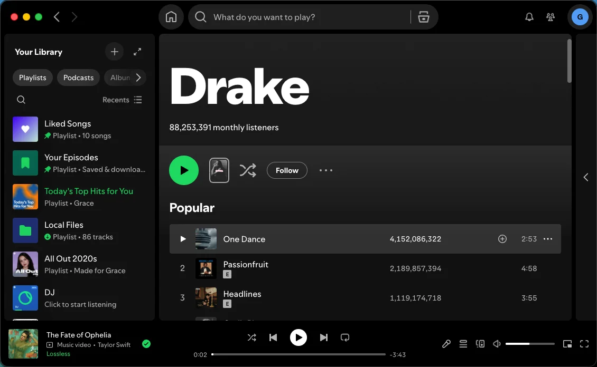Expand Your Library to full width
Image resolution: width=597 pixels, height=367 pixels.
click(137, 51)
